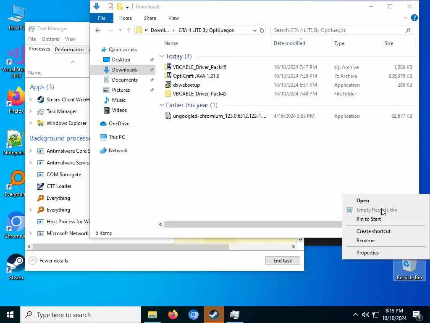Choose Open in Recycle Bin context menu
The height and width of the screenshot is (323, 430).
[362, 201]
